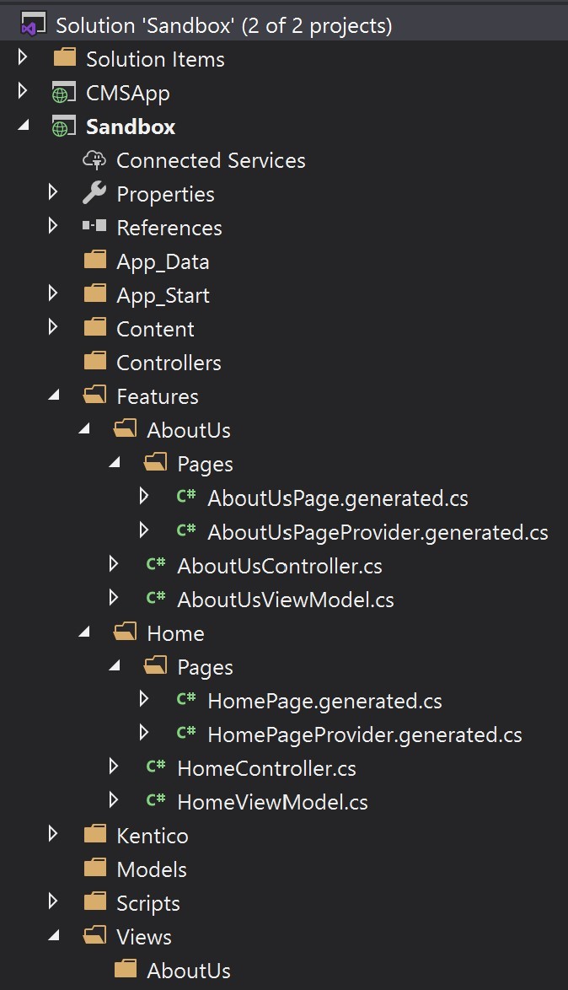The height and width of the screenshot is (990, 568).
Task: Click the App_Data folder icon
Action: pyautogui.click(x=94, y=260)
